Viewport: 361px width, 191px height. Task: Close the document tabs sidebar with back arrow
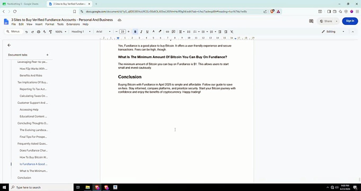click(9, 45)
